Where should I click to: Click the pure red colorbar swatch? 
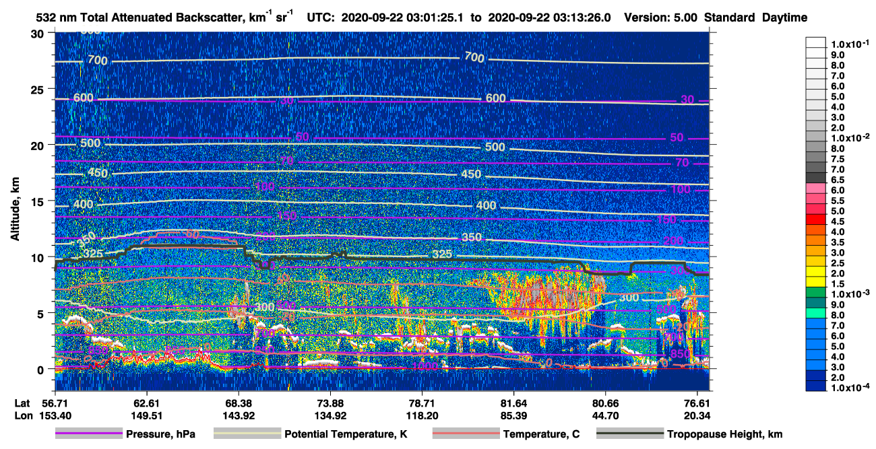[x=815, y=219]
